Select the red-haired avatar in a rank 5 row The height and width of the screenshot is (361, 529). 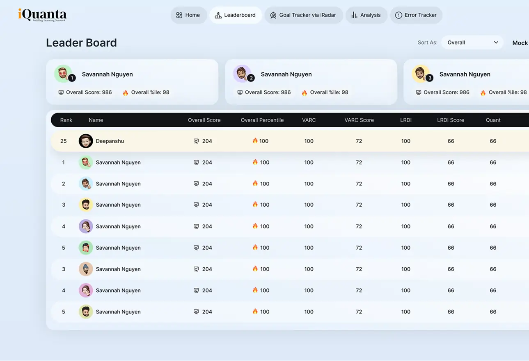tap(86, 248)
